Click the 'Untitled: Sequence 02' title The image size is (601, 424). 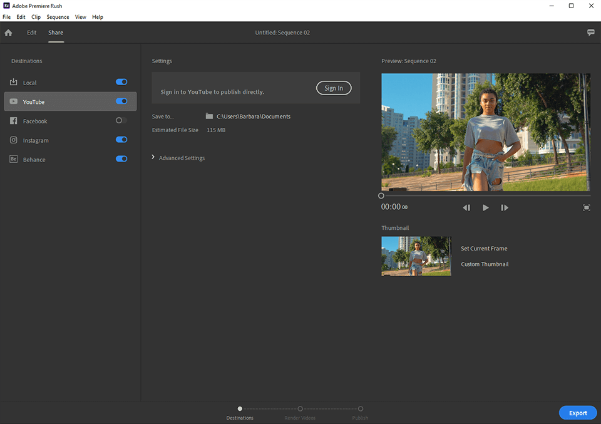click(282, 33)
